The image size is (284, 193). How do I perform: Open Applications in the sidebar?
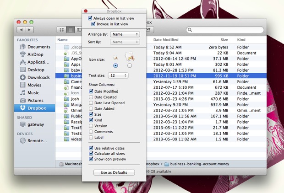[x=34, y=62]
